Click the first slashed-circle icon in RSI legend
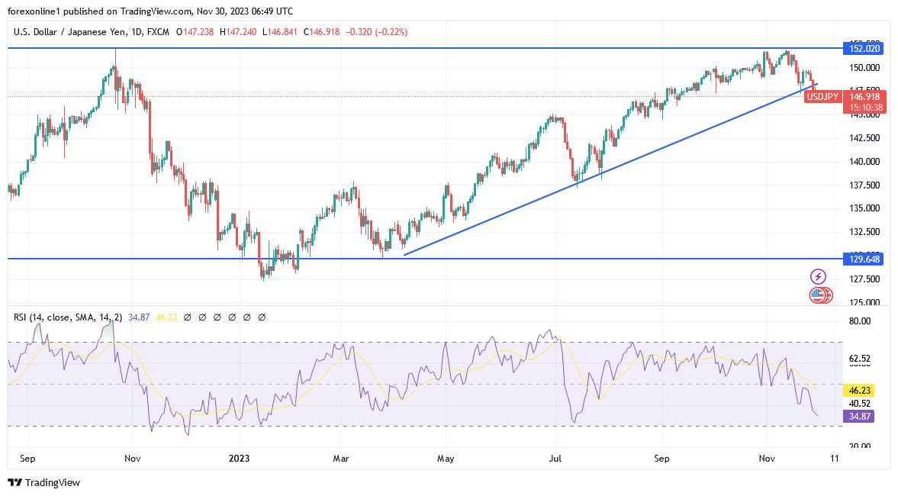This screenshot has width=898, height=496. coord(188,317)
